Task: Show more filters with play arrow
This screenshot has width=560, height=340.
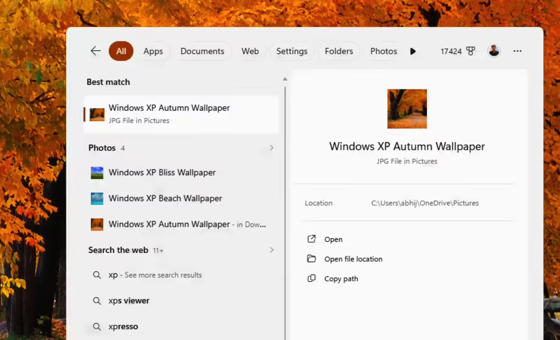Action: pos(413,51)
